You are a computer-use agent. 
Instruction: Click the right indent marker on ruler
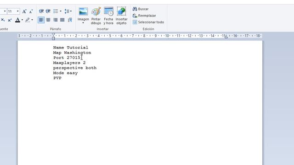click(x=226, y=37)
